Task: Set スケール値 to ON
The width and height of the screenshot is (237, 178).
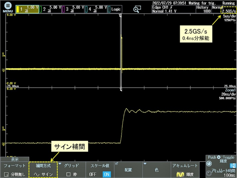Action: coord(107,174)
